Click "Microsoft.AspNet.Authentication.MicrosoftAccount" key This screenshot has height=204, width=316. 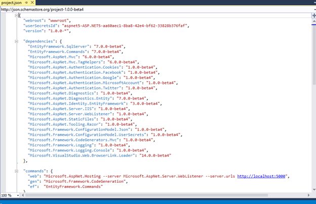pos(85,83)
